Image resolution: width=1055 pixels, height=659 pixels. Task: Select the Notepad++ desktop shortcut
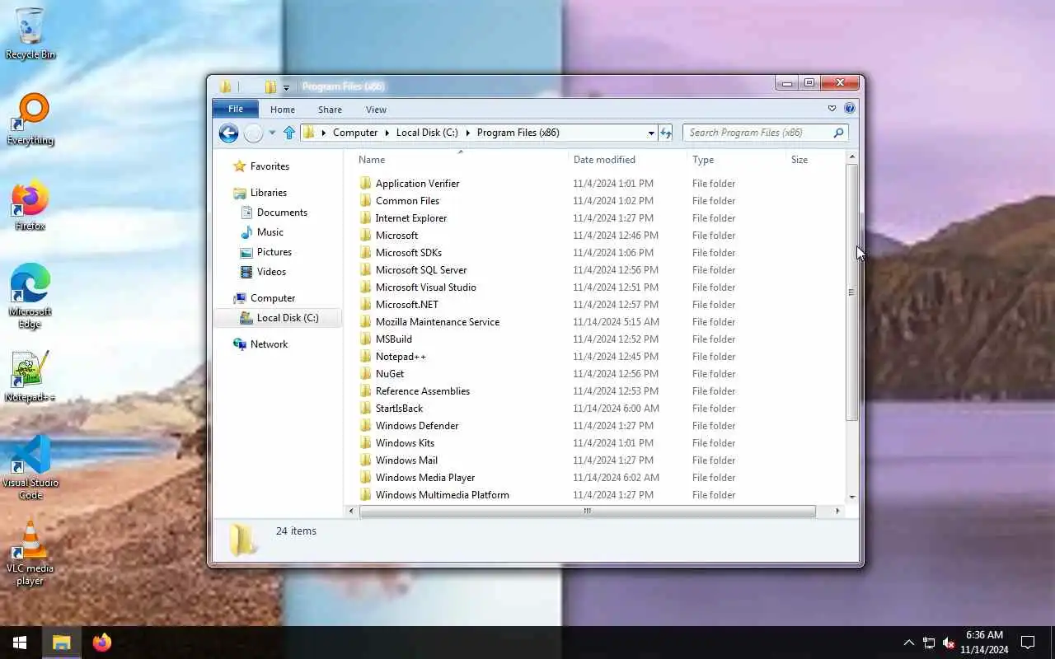pyautogui.click(x=30, y=377)
